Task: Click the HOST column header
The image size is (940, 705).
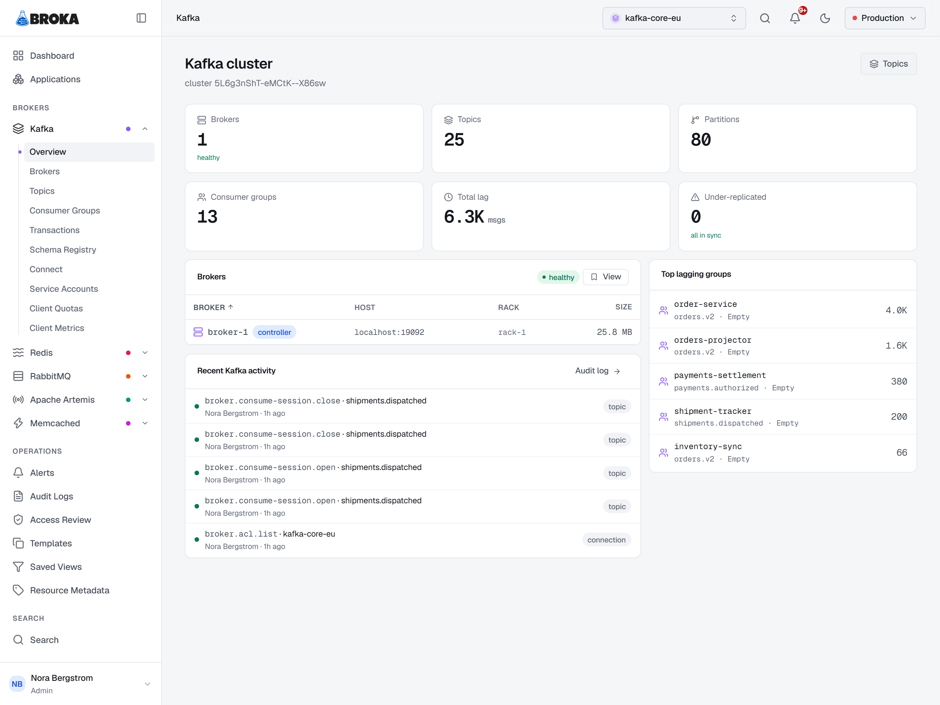Action: [x=365, y=307]
